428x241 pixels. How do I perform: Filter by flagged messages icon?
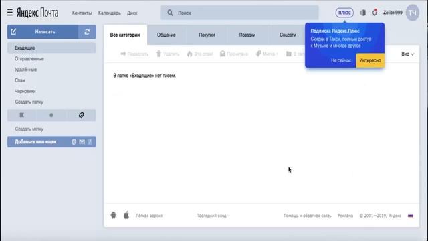point(22,115)
